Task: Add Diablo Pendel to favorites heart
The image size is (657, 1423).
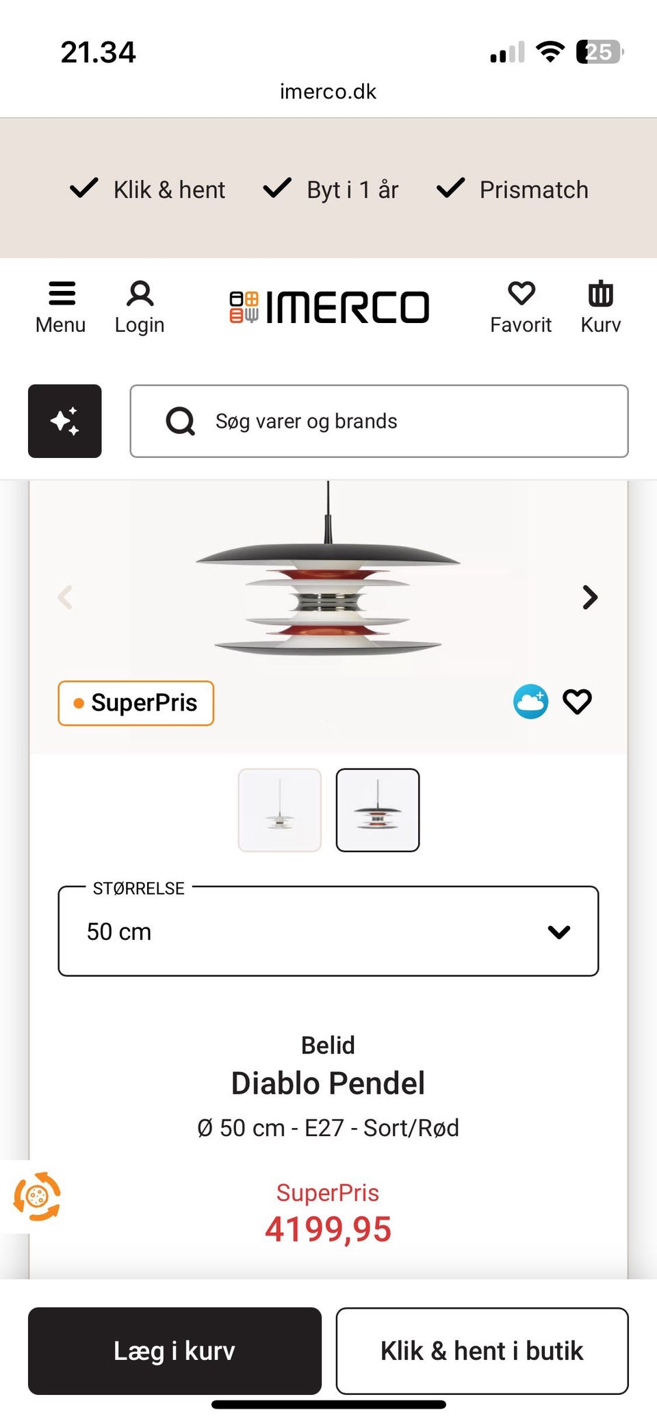Action: click(x=577, y=702)
